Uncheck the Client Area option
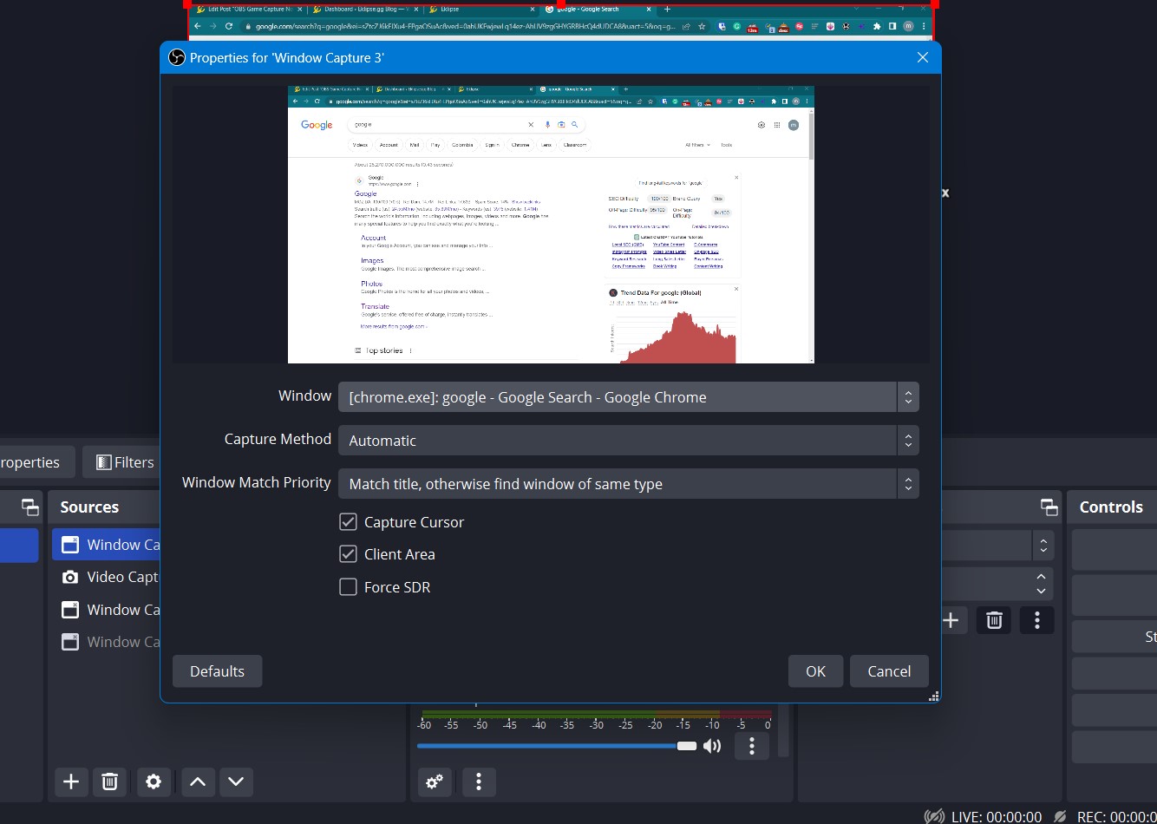Viewport: 1157px width, 824px height. [x=348, y=554]
